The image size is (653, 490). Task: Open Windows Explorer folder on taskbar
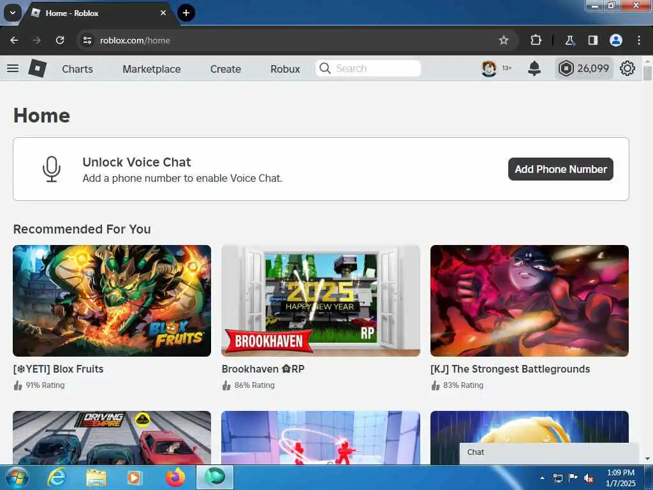tap(96, 477)
